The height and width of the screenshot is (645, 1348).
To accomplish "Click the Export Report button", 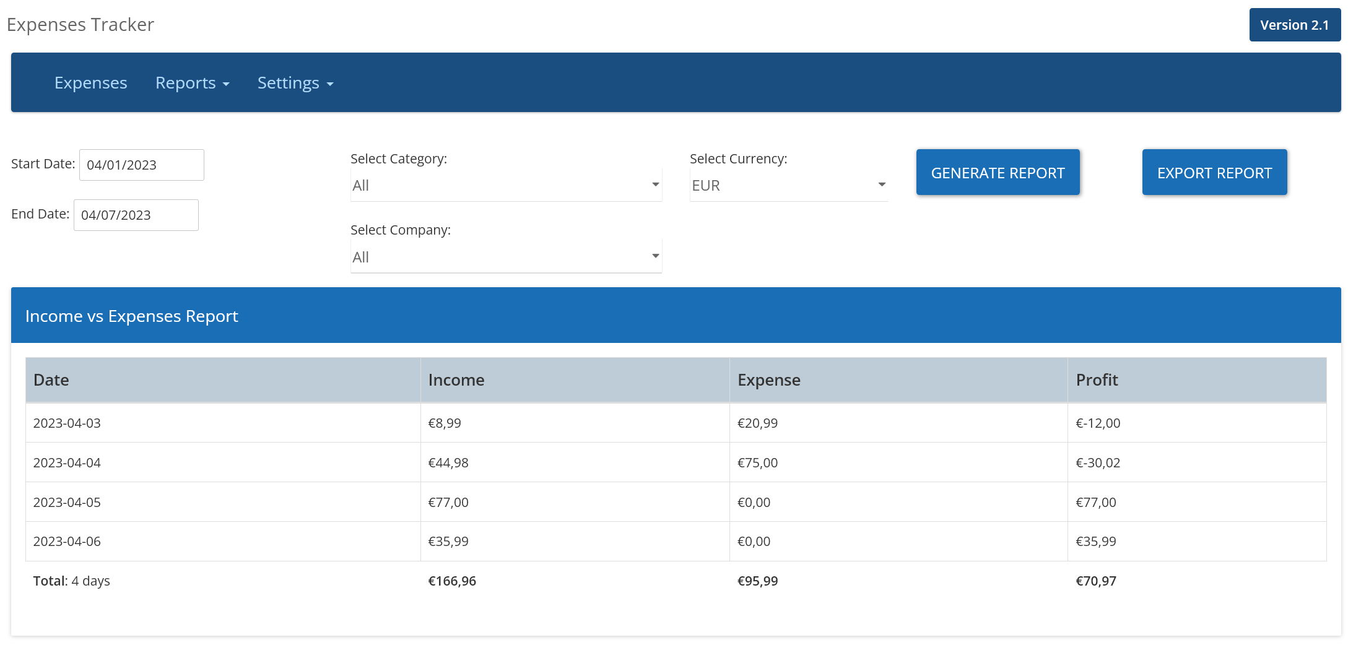I will click(1214, 173).
